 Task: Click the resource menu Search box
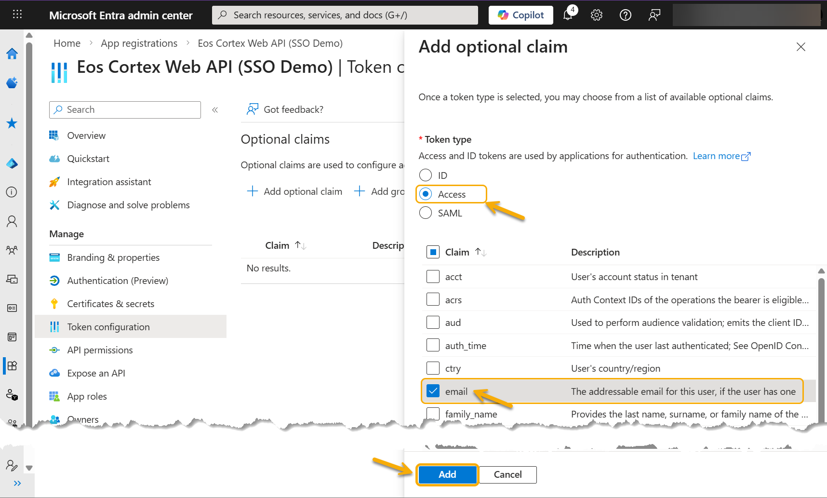pyautogui.click(x=125, y=110)
